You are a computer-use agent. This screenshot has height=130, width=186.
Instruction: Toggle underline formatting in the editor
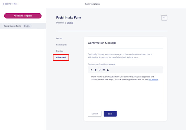point(99,70)
